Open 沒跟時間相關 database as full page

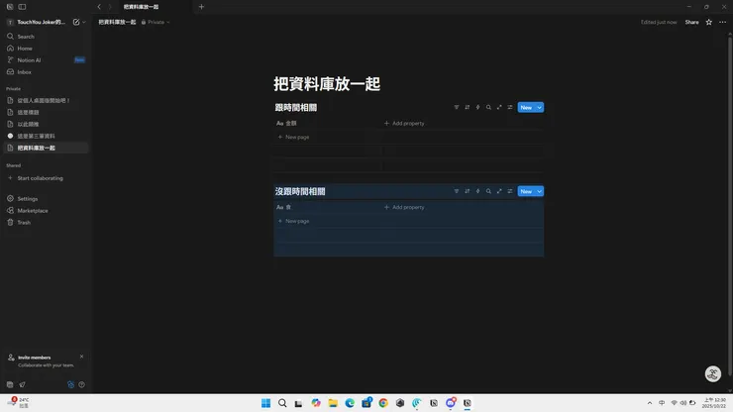[x=499, y=191]
